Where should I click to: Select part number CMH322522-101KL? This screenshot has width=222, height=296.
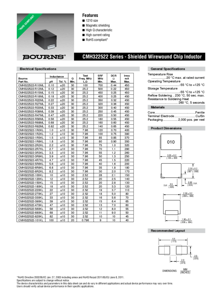click(x=31, y=220)
